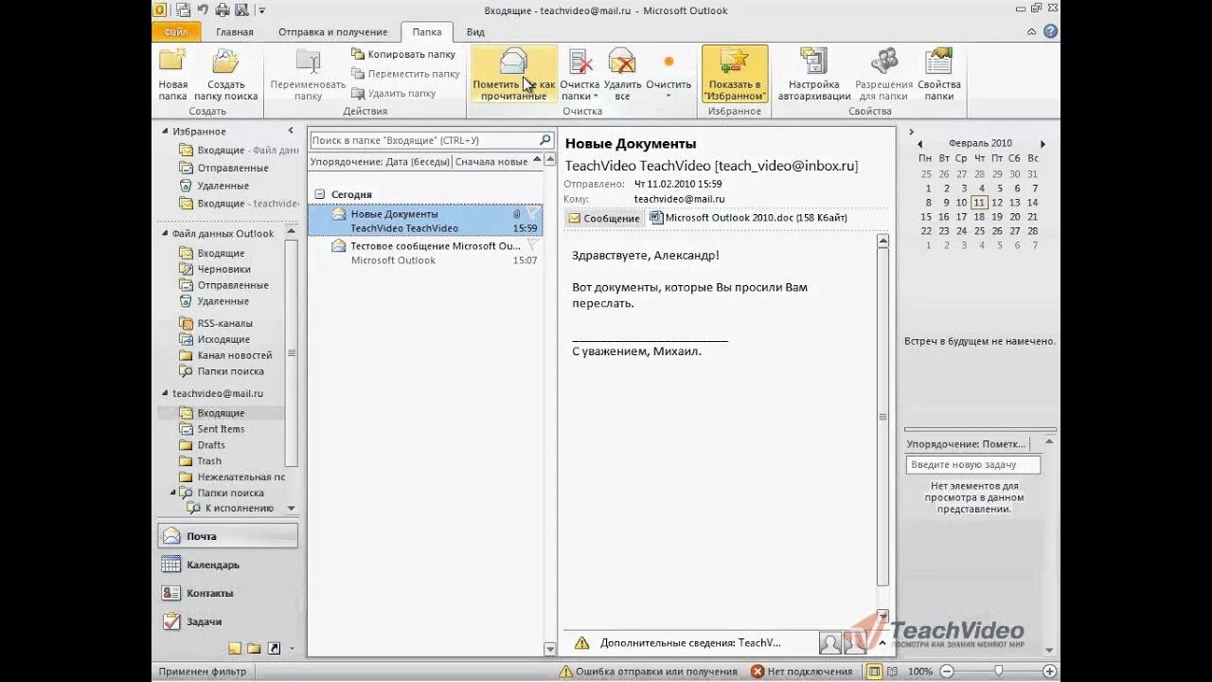Open RSS-каналы folder
The image size is (1212, 682).
[224, 323]
